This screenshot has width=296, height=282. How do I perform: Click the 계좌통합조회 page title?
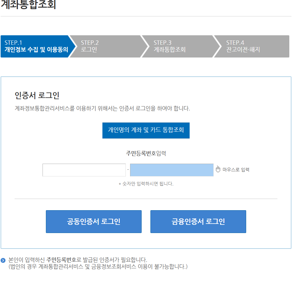[28, 5]
